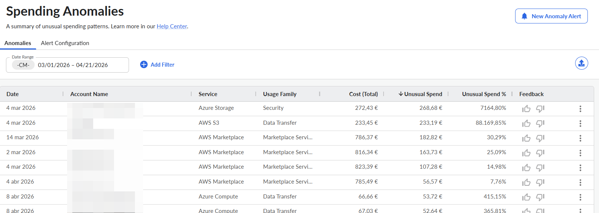Sort by the Date column header

[x=13, y=94]
